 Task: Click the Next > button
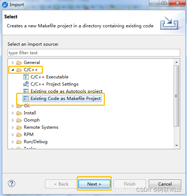click(x=94, y=184)
